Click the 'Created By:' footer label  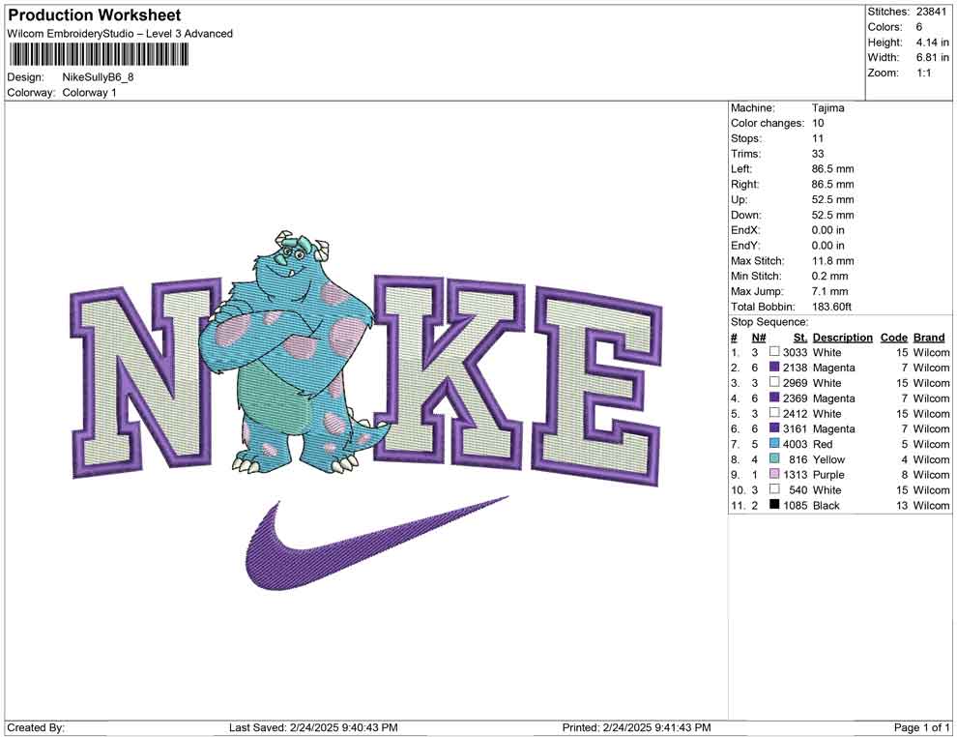point(36,727)
